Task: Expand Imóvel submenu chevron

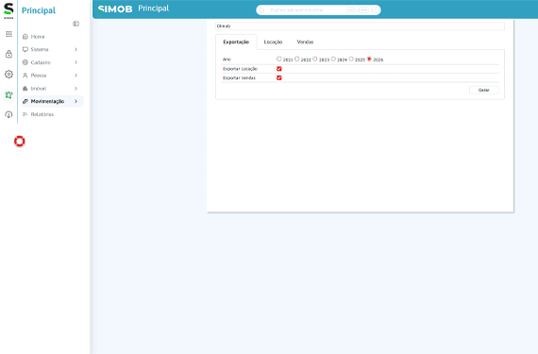Action: 76,89
